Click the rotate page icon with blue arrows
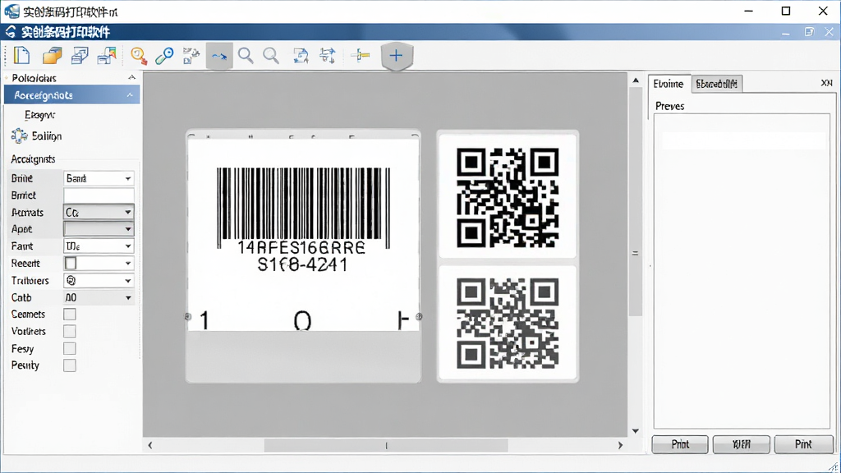This screenshot has width=841, height=473. [301, 56]
